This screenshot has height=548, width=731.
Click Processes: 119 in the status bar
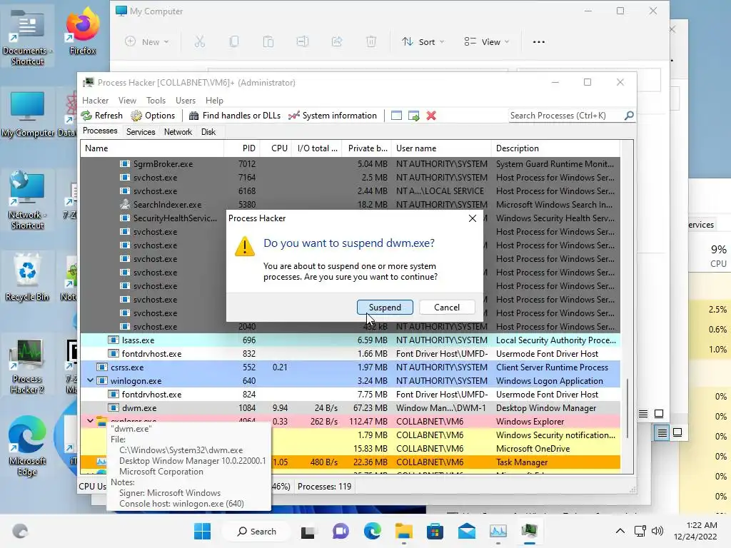[325, 487]
